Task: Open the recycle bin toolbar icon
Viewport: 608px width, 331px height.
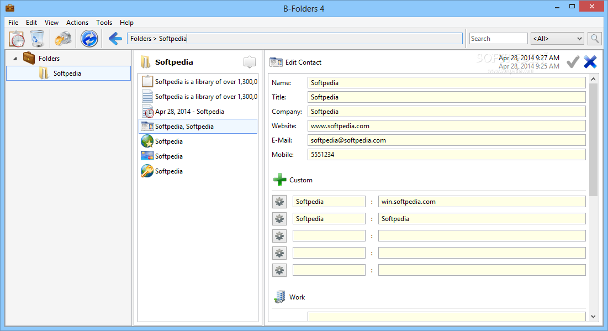Action: tap(37, 39)
